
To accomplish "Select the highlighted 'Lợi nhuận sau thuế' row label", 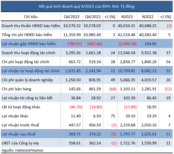I will [19, 134].
